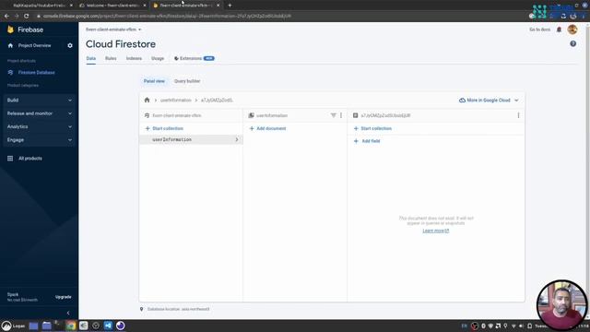Screen dimensions: 590x332
Task: Click the help question mark icon
Action: click(x=572, y=44)
